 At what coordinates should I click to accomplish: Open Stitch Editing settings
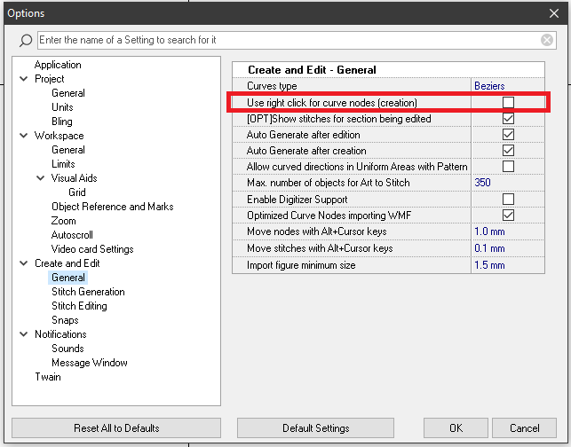point(79,306)
